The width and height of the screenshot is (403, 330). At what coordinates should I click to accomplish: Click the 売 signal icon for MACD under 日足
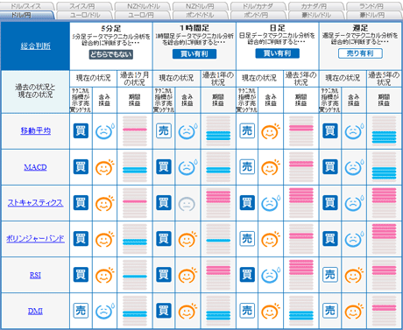[x=247, y=167]
